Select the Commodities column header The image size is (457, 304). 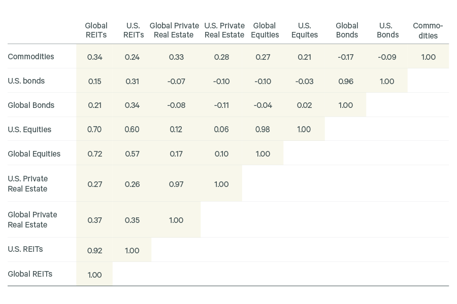[428, 30]
